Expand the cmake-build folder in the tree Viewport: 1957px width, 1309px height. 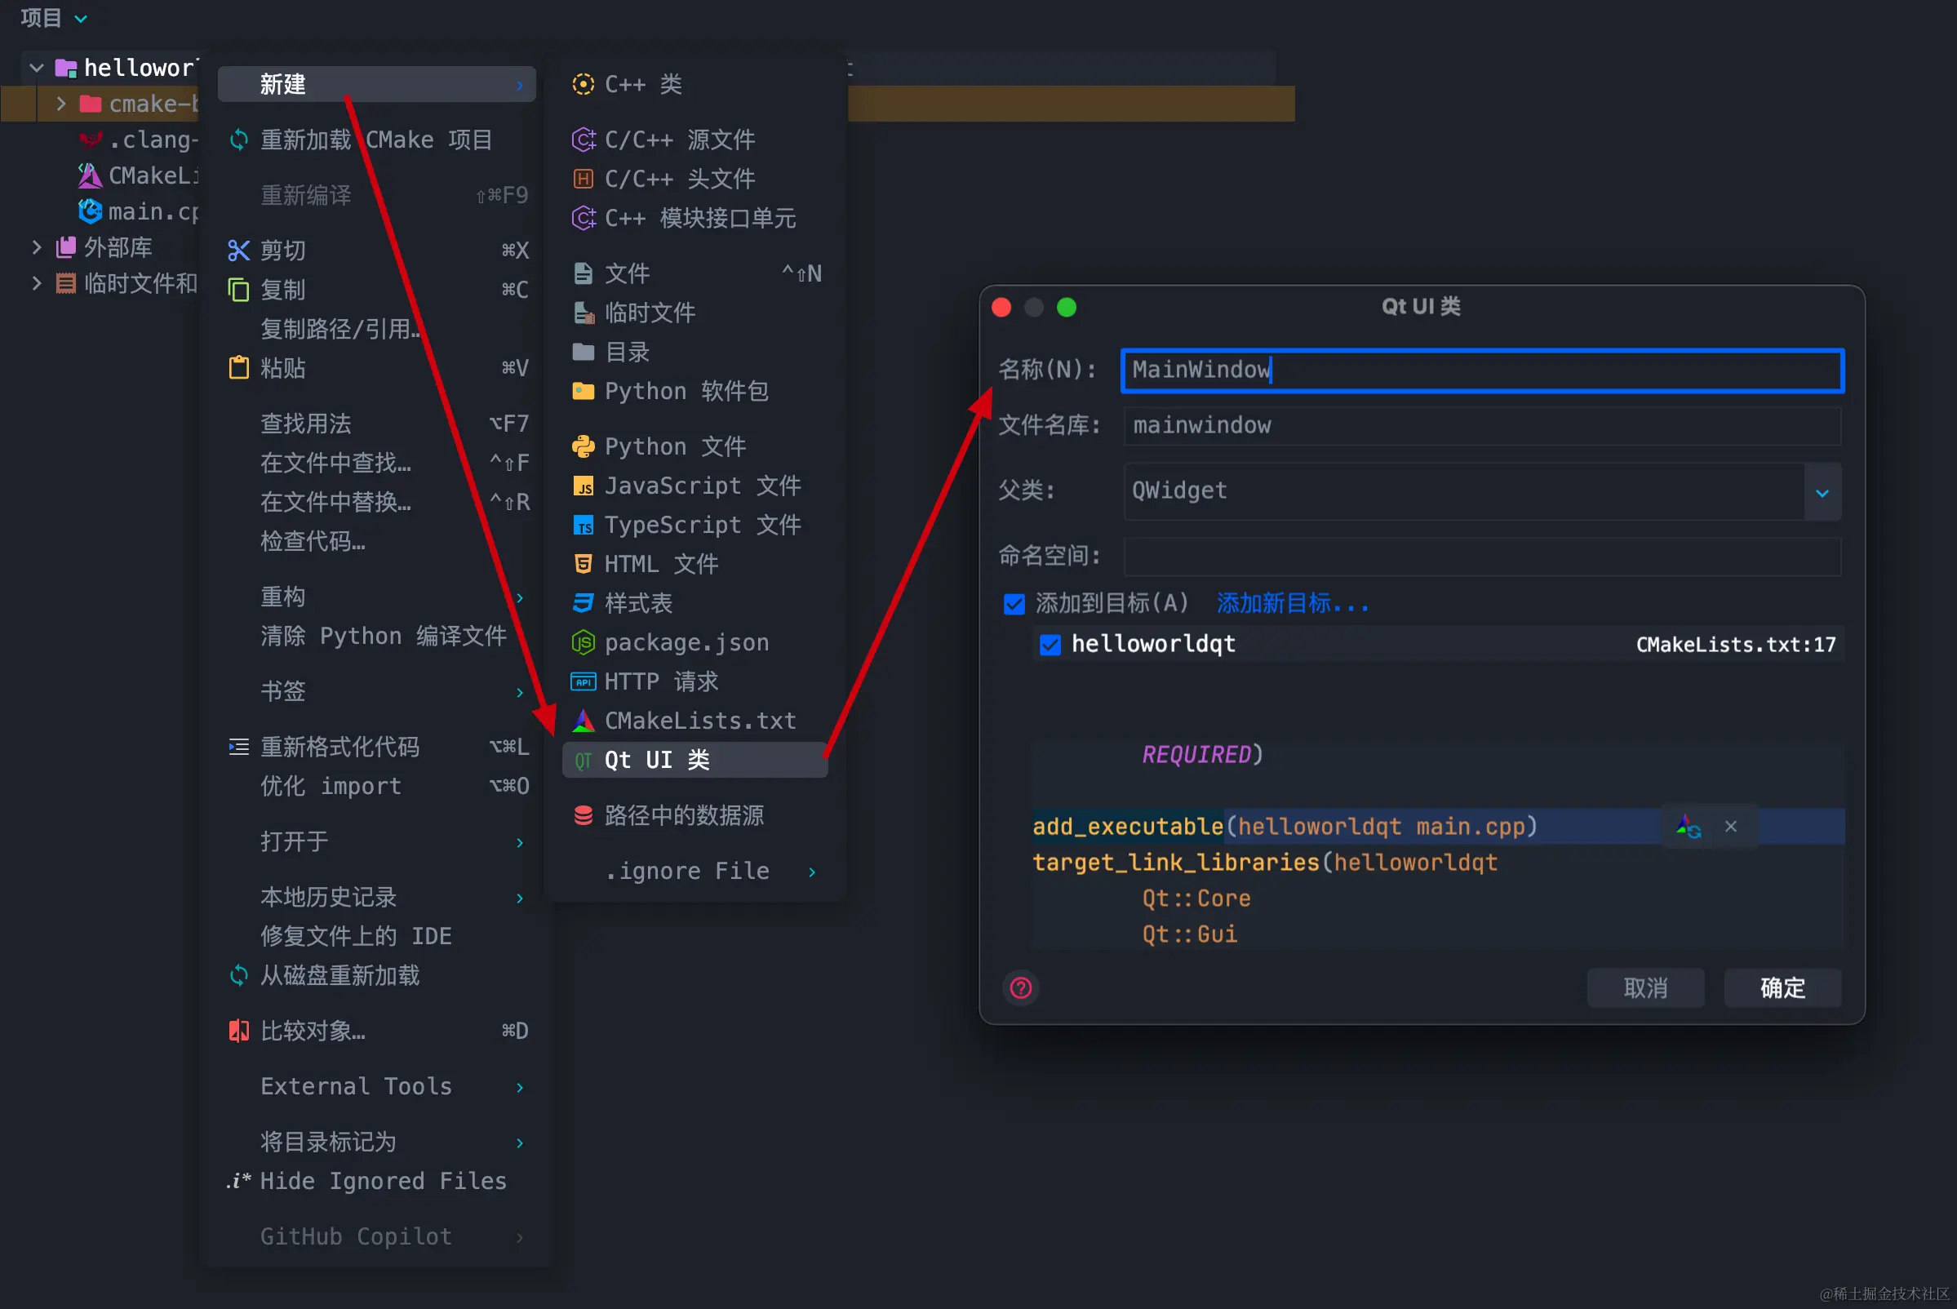[61, 104]
